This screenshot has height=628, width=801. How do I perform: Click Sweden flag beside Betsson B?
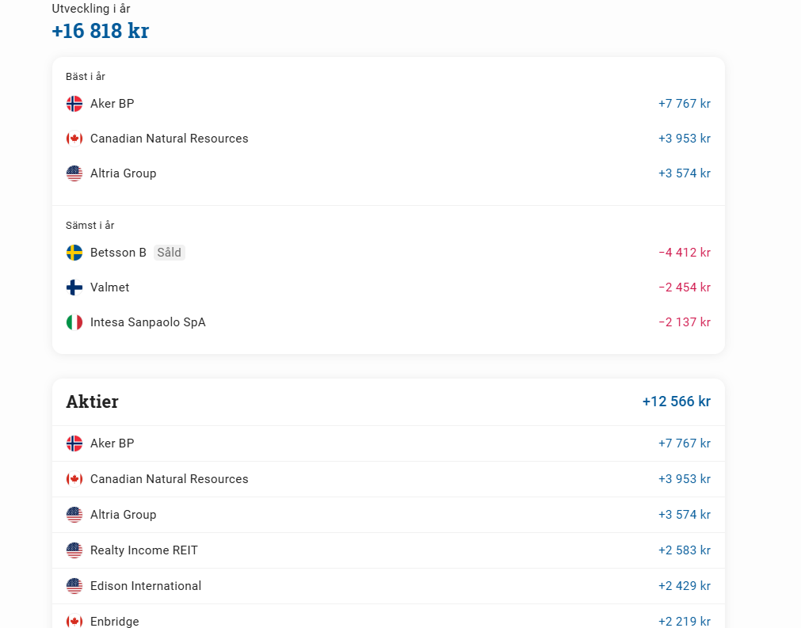[74, 252]
